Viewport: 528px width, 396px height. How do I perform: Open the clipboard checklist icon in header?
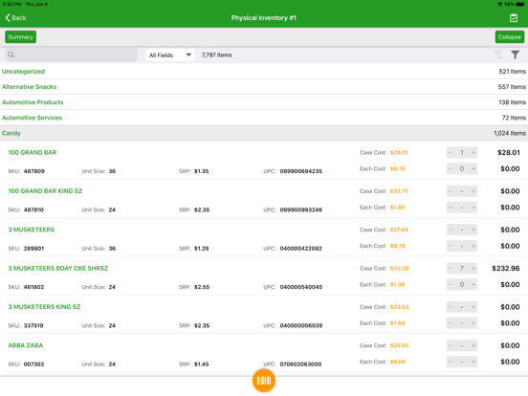tap(514, 18)
